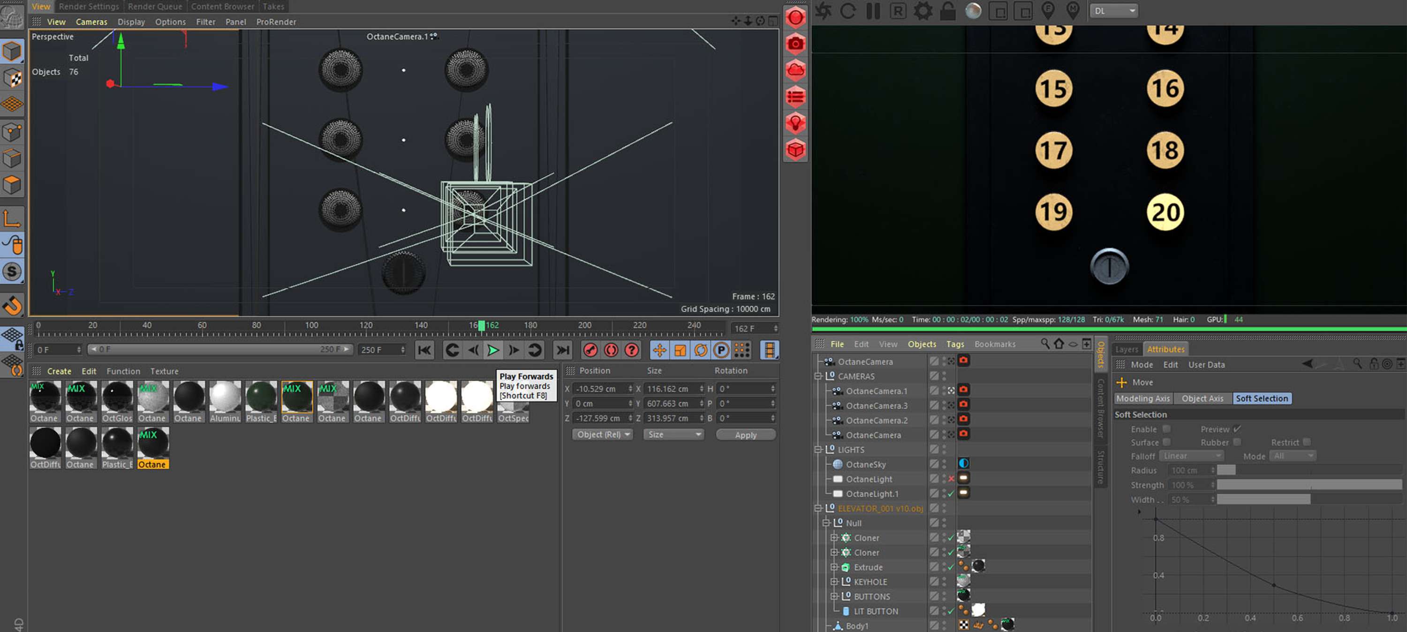The height and width of the screenshot is (632, 1407).
Task: Click the Play Forwards button
Action: pos(493,350)
